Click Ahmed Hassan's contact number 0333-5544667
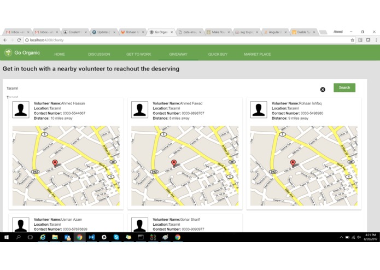The height and width of the screenshot is (270, 380). click(74, 113)
